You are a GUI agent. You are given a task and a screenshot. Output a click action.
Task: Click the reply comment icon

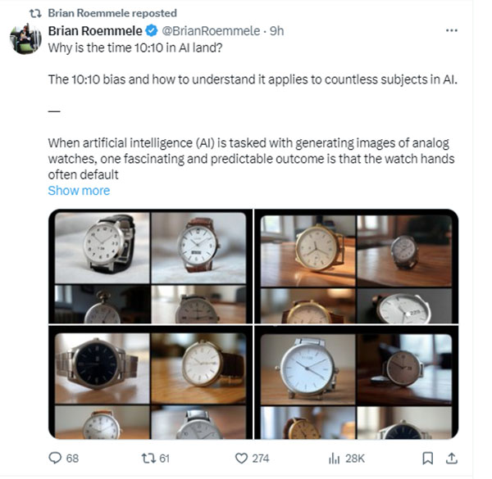click(56, 458)
